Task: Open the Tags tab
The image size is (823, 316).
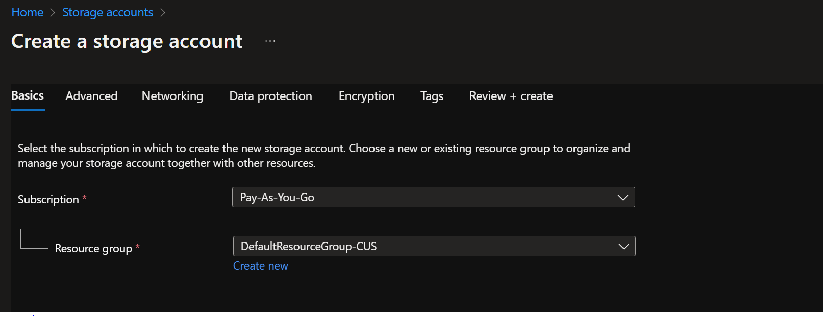Action: (x=432, y=96)
